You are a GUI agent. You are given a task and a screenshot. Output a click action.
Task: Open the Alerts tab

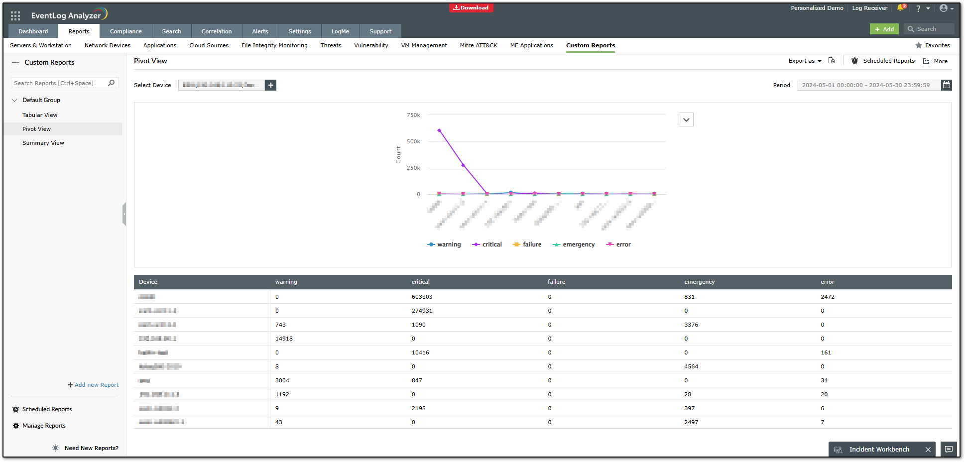point(260,31)
